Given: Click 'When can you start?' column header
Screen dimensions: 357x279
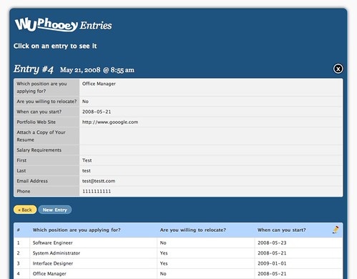Looking at the screenshot, I should tap(281, 230).
